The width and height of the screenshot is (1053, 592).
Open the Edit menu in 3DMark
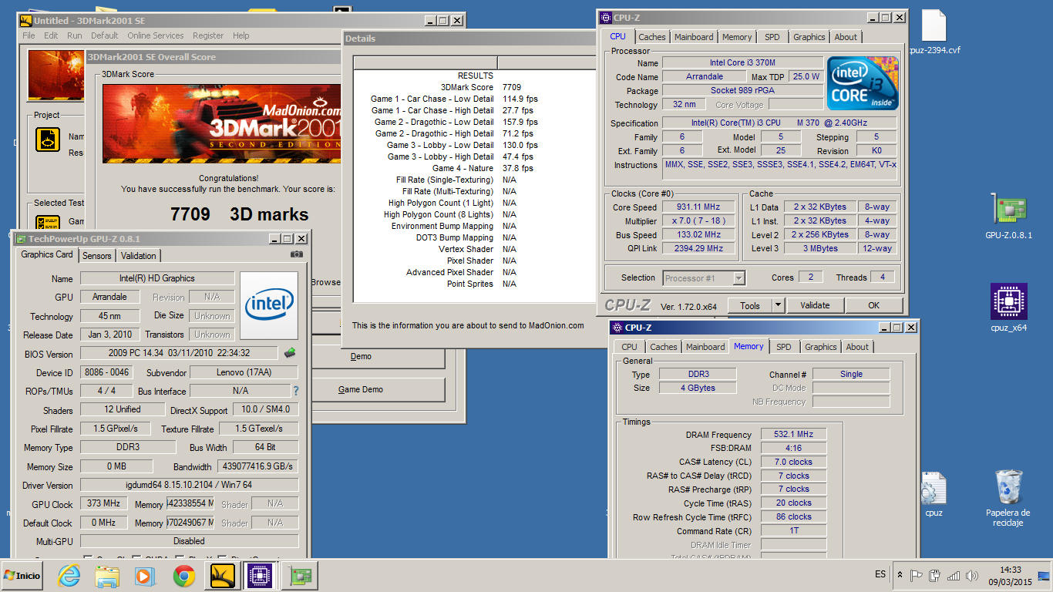[51, 35]
